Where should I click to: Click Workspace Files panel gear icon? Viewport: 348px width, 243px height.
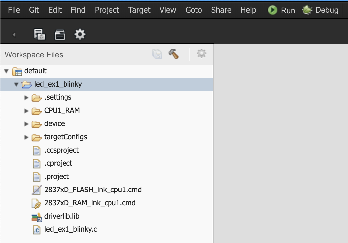pyautogui.click(x=201, y=54)
